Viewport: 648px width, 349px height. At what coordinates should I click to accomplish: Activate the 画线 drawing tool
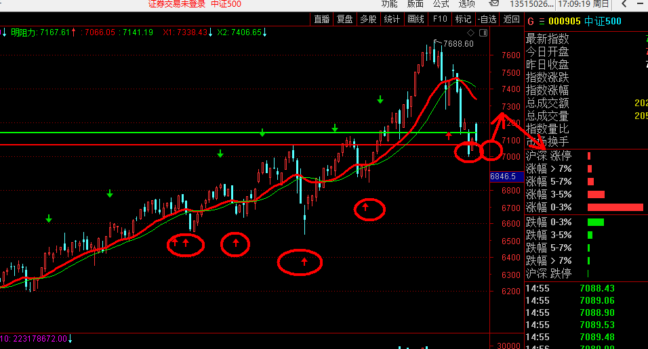pyautogui.click(x=416, y=19)
